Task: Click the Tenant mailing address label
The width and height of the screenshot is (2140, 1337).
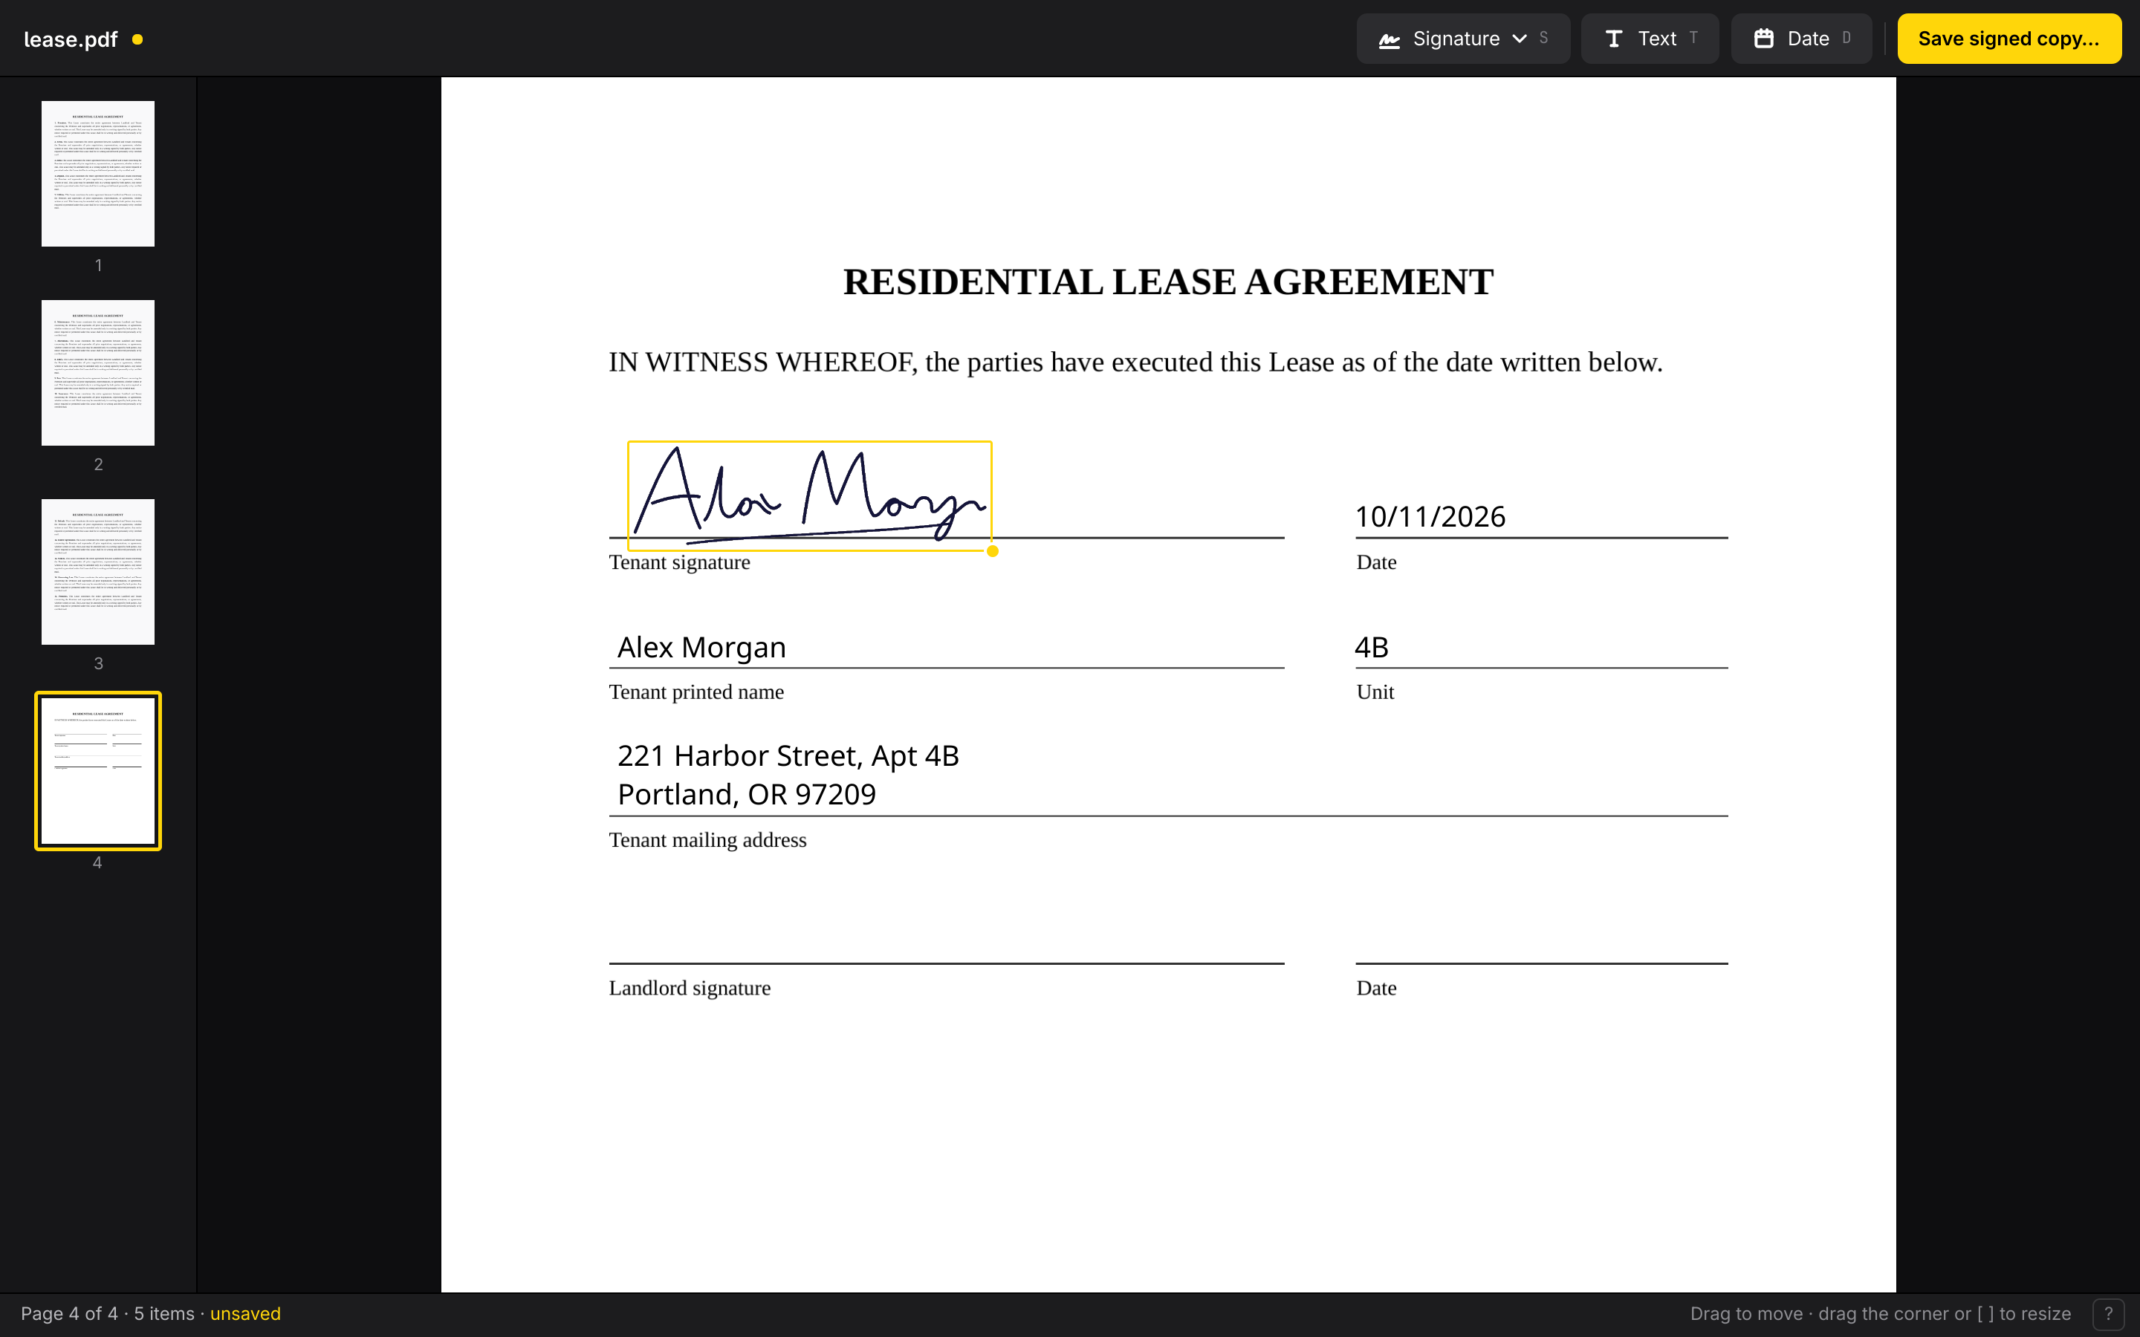Action: pos(707,840)
